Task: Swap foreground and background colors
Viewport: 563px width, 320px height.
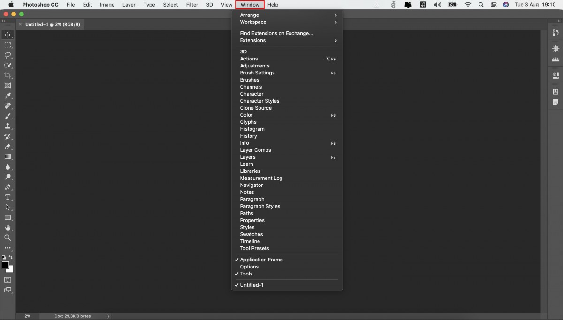Action: tap(11, 257)
